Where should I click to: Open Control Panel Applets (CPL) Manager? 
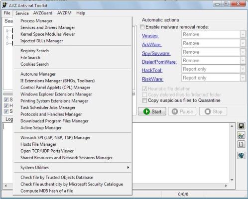tap(73, 88)
